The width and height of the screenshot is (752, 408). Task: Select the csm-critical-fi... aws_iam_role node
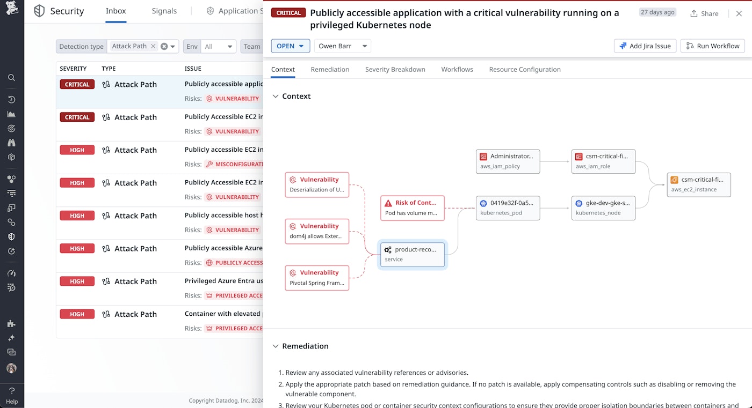[x=604, y=161]
